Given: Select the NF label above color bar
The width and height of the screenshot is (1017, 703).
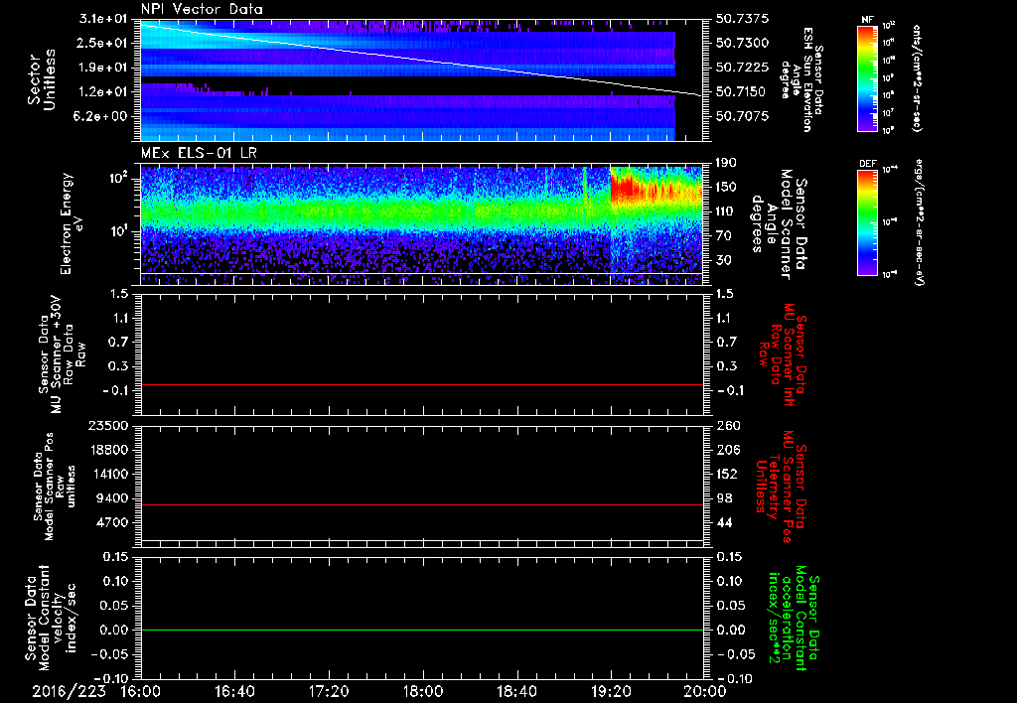Looking at the screenshot, I should point(867,21).
